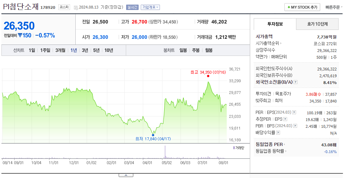The height and width of the screenshot is (178, 344).
Task: Click the MY STOCK 추가 button
Action: tap(302, 7)
